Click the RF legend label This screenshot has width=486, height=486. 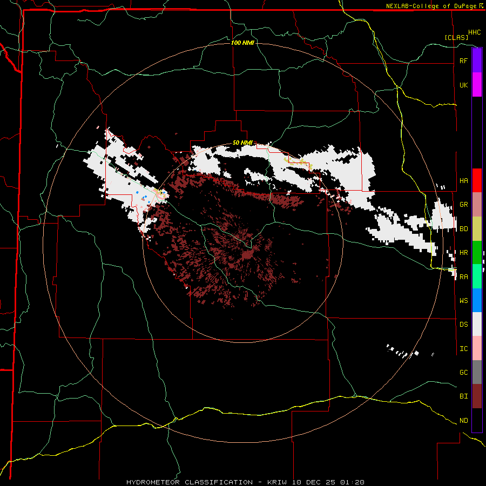click(463, 60)
